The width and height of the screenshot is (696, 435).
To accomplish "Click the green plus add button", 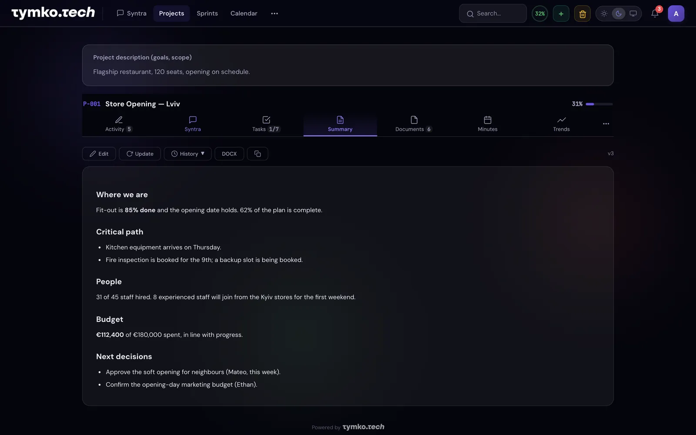I will (561, 13).
